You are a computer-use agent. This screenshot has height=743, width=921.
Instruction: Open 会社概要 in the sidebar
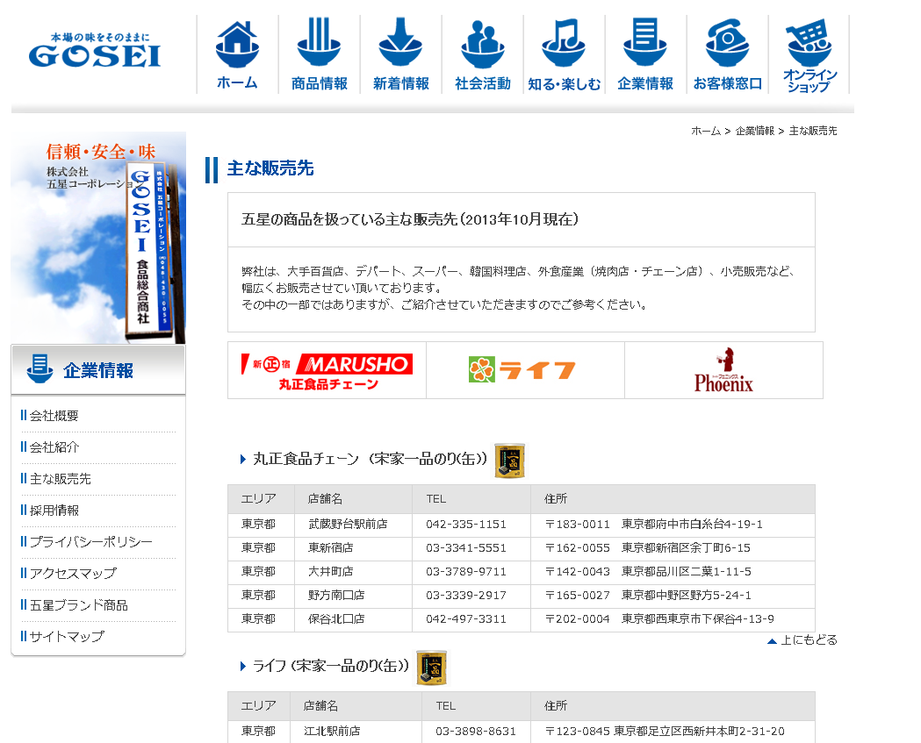click(x=54, y=416)
